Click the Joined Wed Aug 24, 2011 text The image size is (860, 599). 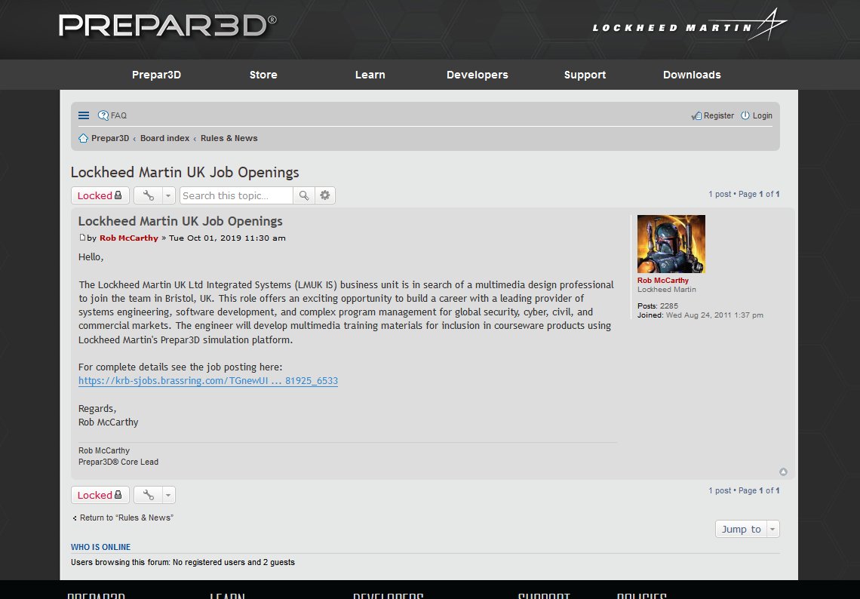click(x=700, y=315)
